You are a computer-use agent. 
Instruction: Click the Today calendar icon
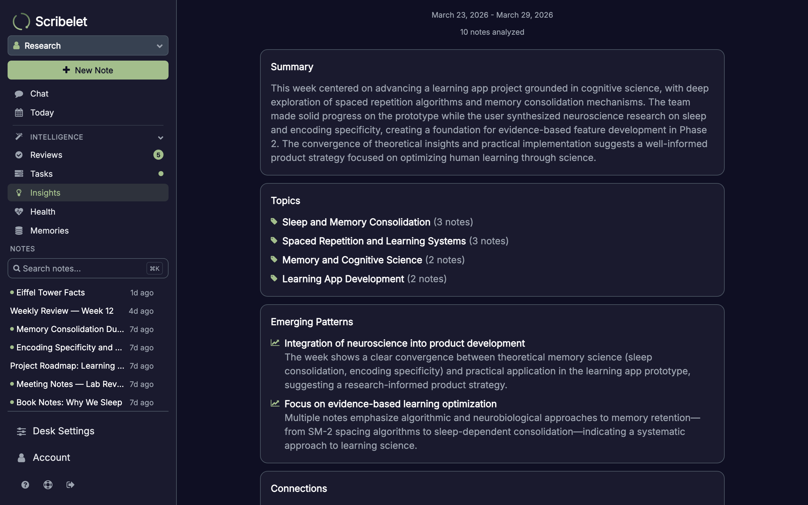(x=19, y=113)
